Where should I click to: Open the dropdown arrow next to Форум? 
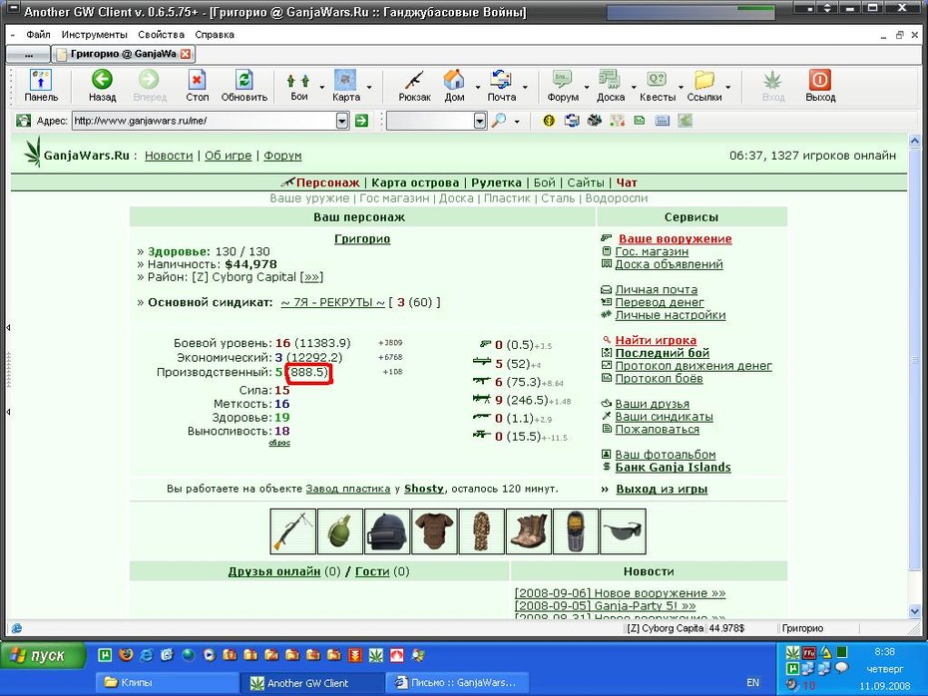click(587, 88)
